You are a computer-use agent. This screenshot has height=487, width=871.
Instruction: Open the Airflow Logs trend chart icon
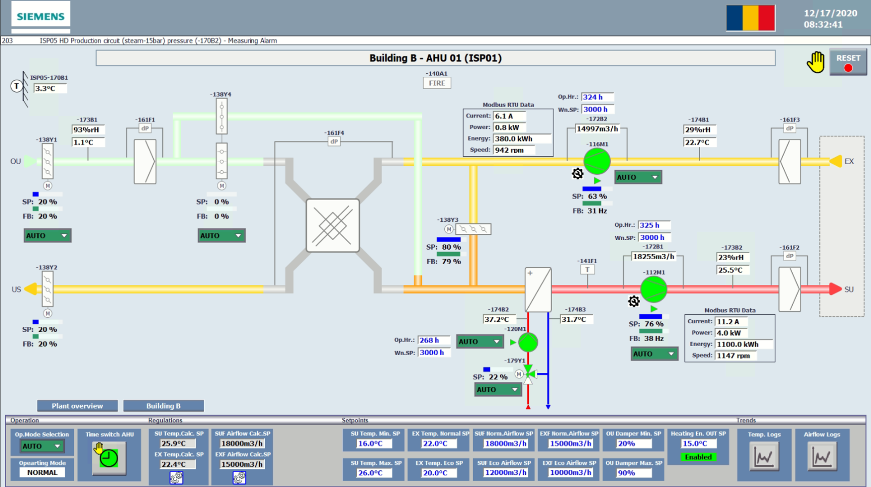(821, 457)
